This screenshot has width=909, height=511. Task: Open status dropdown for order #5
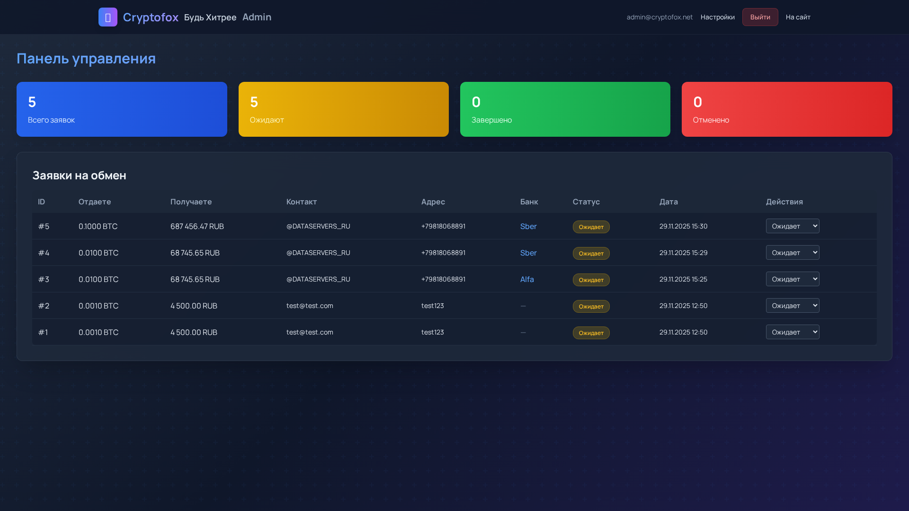(x=792, y=226)
